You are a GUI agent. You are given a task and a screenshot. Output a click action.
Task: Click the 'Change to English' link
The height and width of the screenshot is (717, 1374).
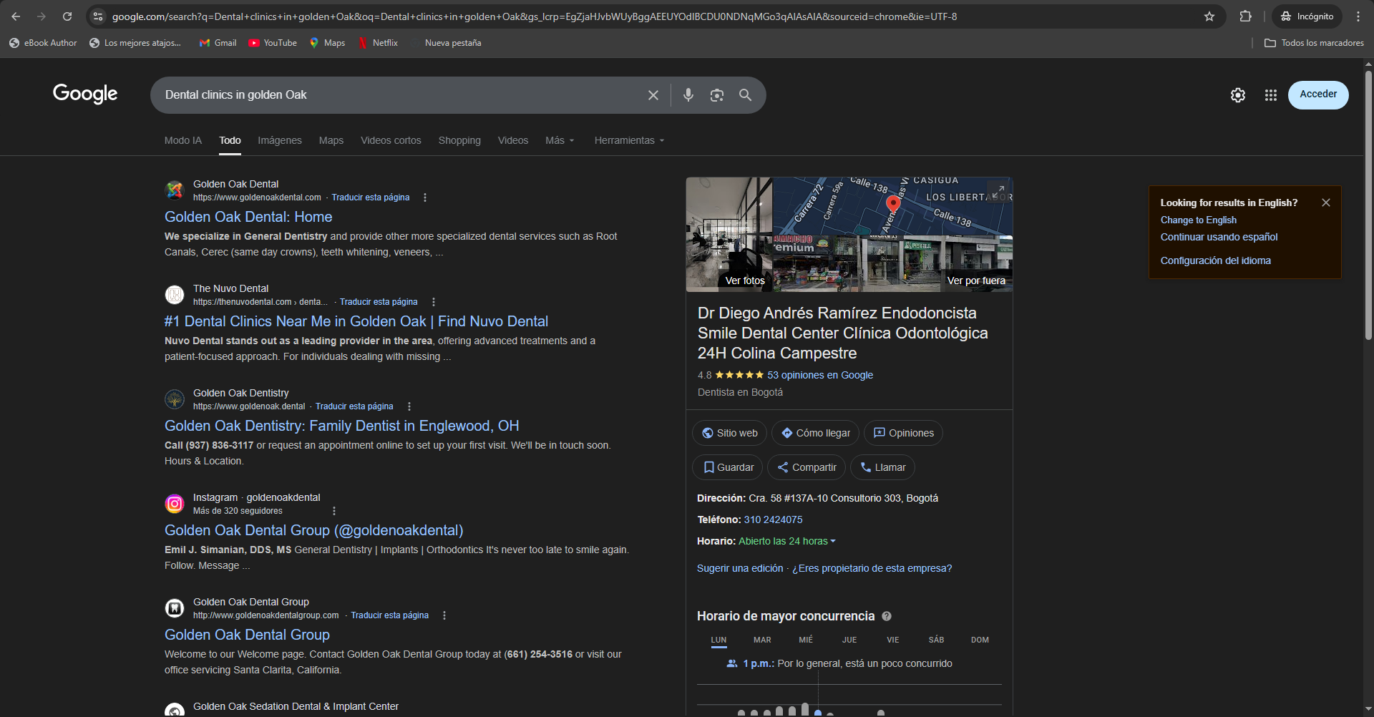click(1198, 220)
